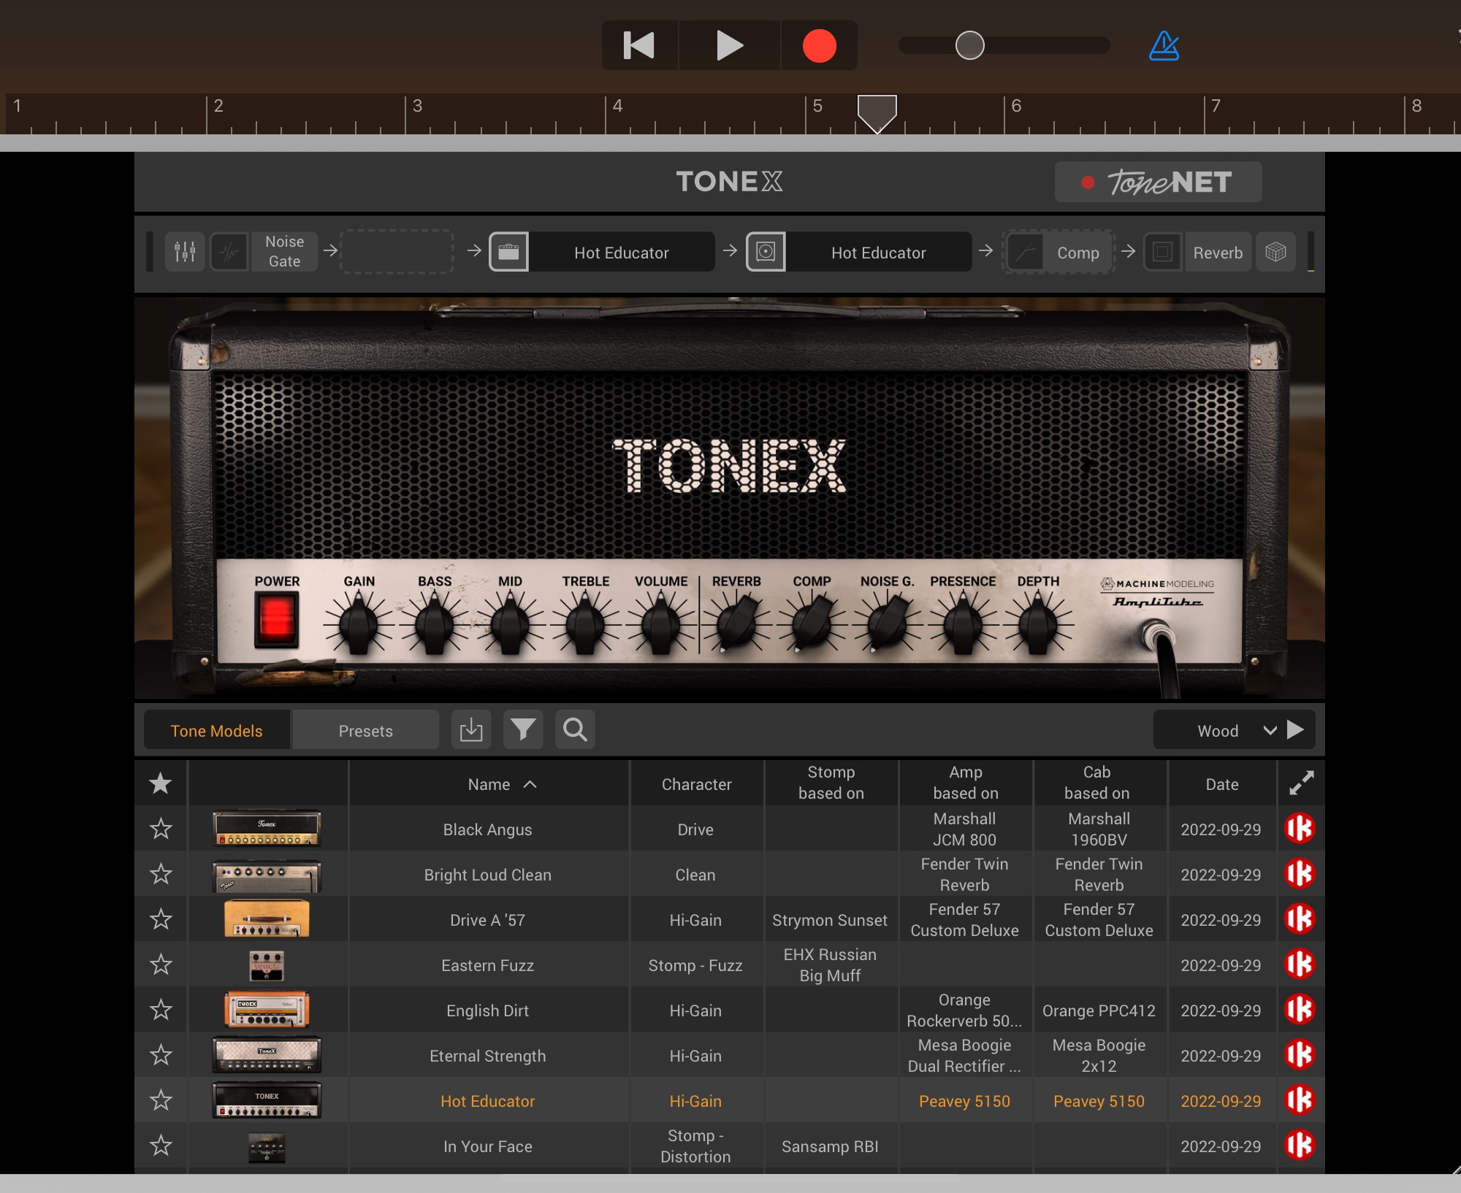Image resolution: width=1461 pixels, height=1193 pixels.
Task: Toggle the amp icon beside Hot Educator
Action: click(x=508, y=252)
